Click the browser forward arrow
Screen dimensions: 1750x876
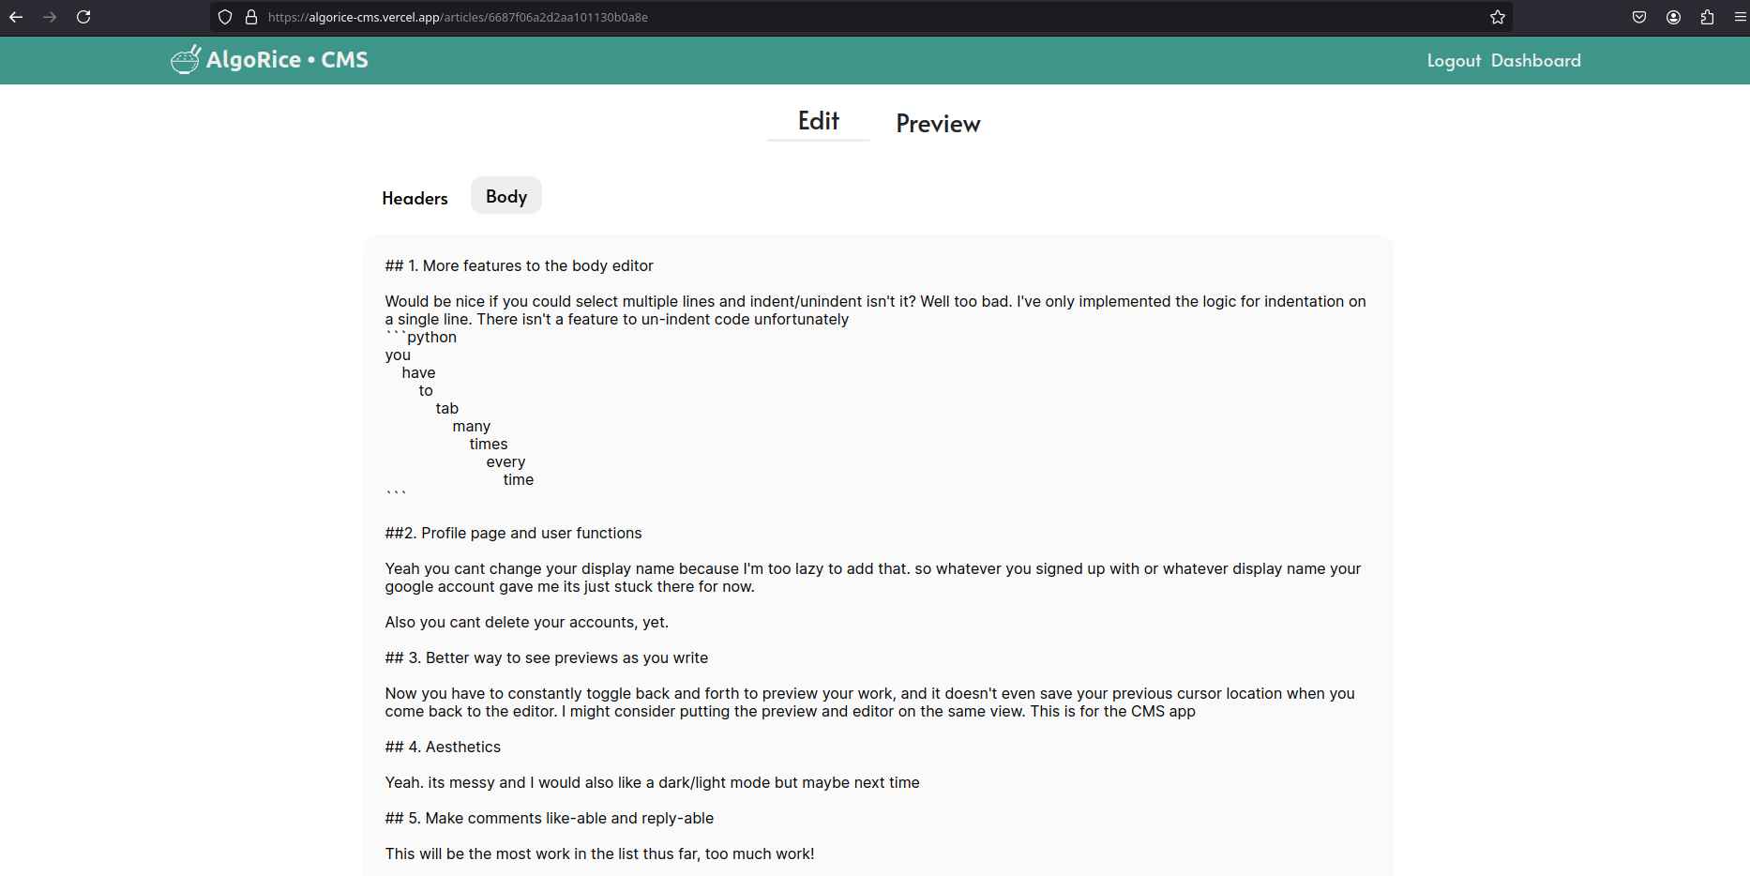pos(50,17)
